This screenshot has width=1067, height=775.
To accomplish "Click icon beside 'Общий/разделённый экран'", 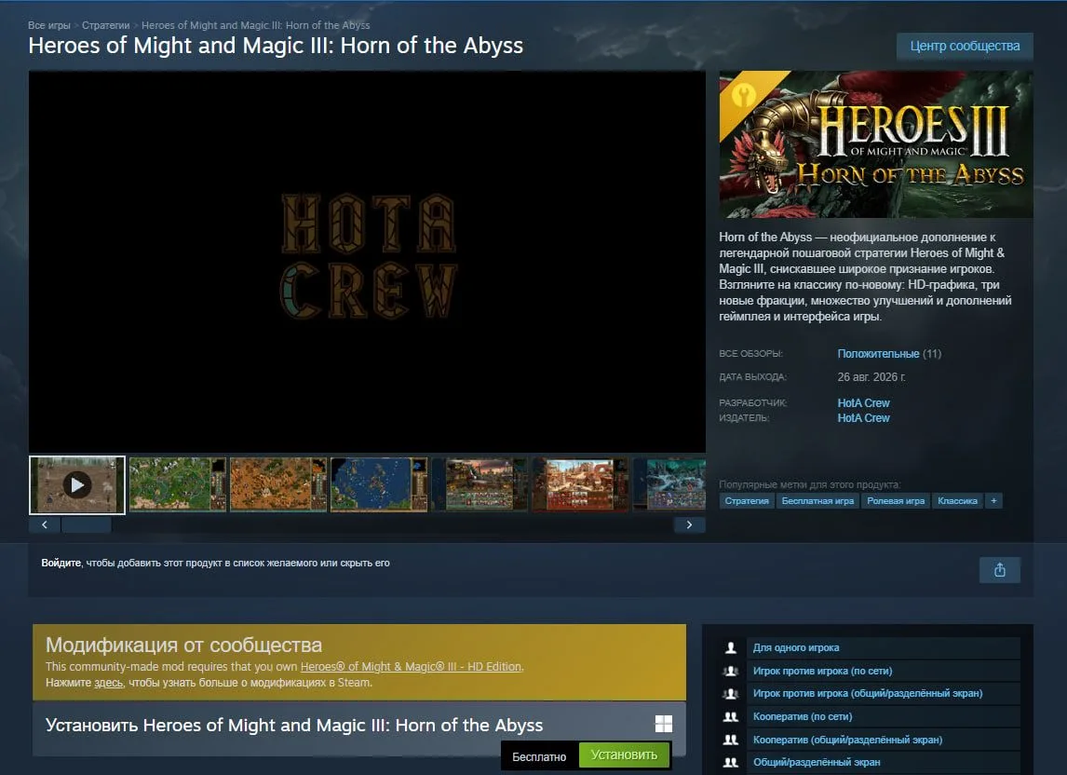I will [x=730, y=762].
